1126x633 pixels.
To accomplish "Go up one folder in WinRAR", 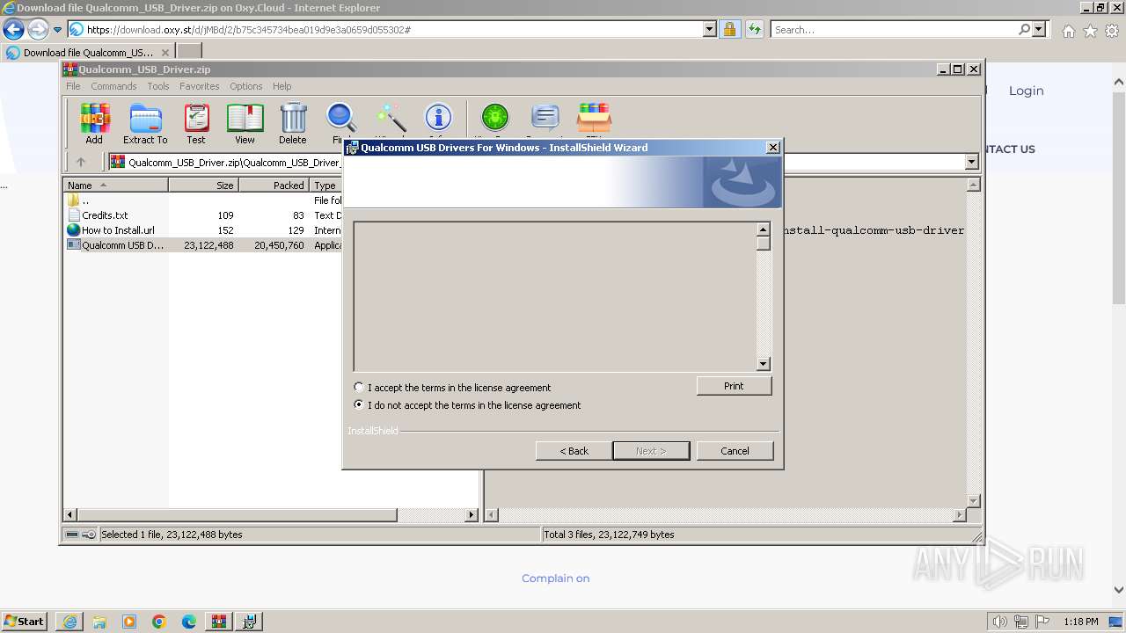I will [81, 162].
